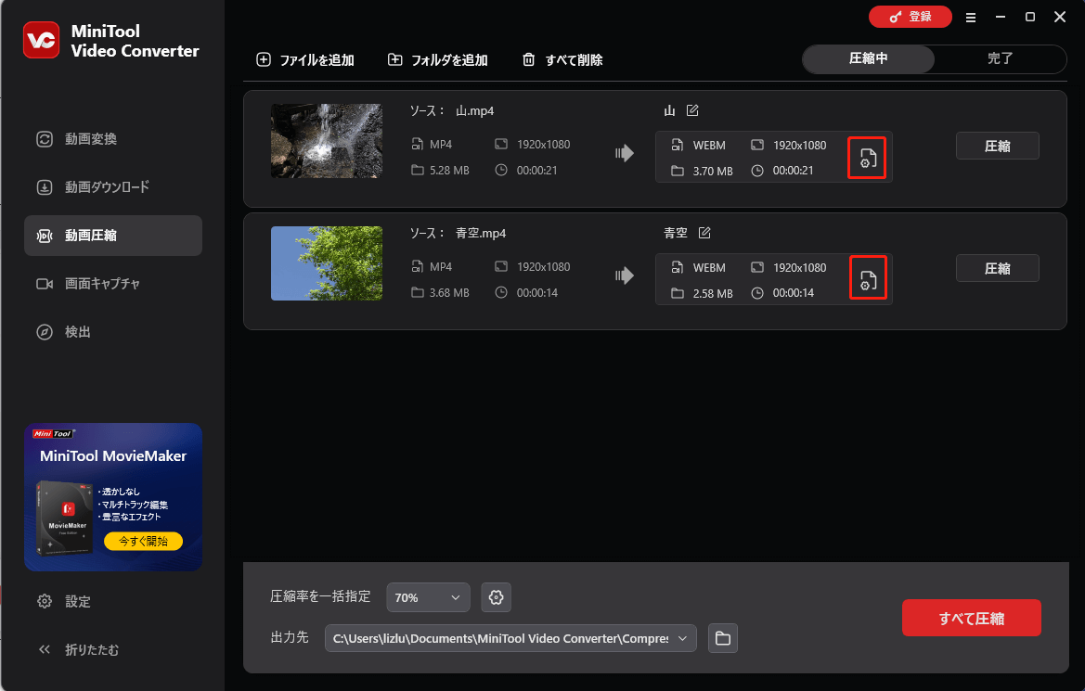Open the 画面キャプチャ section
Screen dimensions: 1085x691
pyautogui.click(x=113, y=284)
